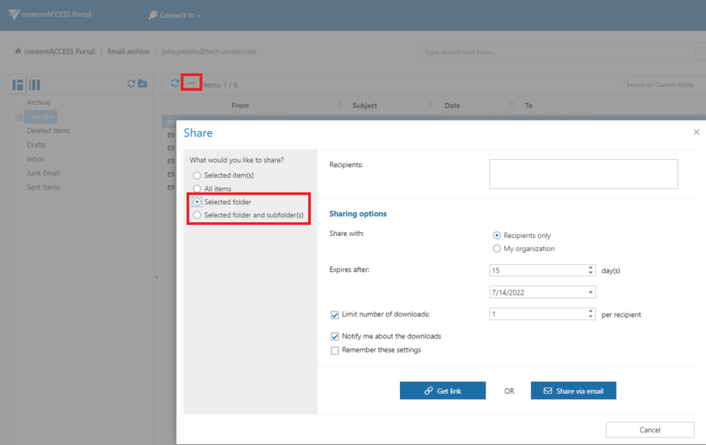The height and width of the screenshot is (445, 706).
Task: Enable Remember these settings
Action: (335, 350)
